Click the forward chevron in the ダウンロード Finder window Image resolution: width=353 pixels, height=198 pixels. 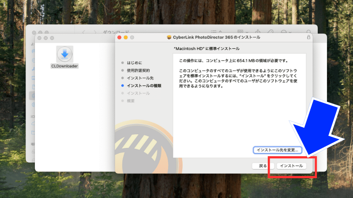point(95,32)
